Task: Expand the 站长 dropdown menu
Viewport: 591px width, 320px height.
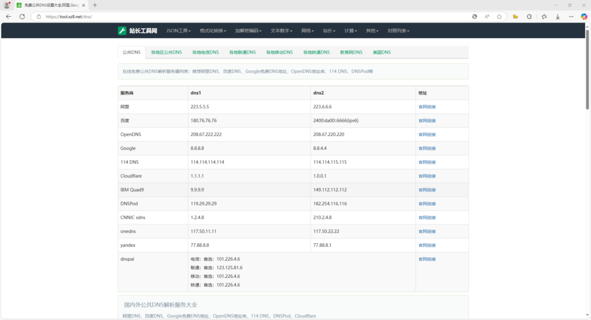Action: [329, 31]
